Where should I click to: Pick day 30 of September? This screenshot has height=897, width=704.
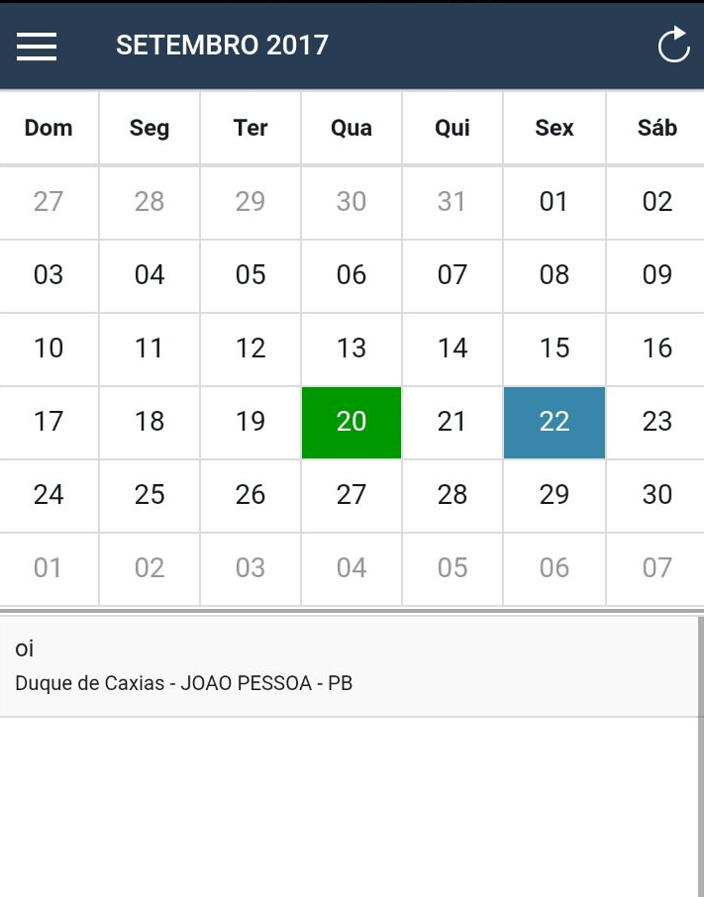coord(656,495)
